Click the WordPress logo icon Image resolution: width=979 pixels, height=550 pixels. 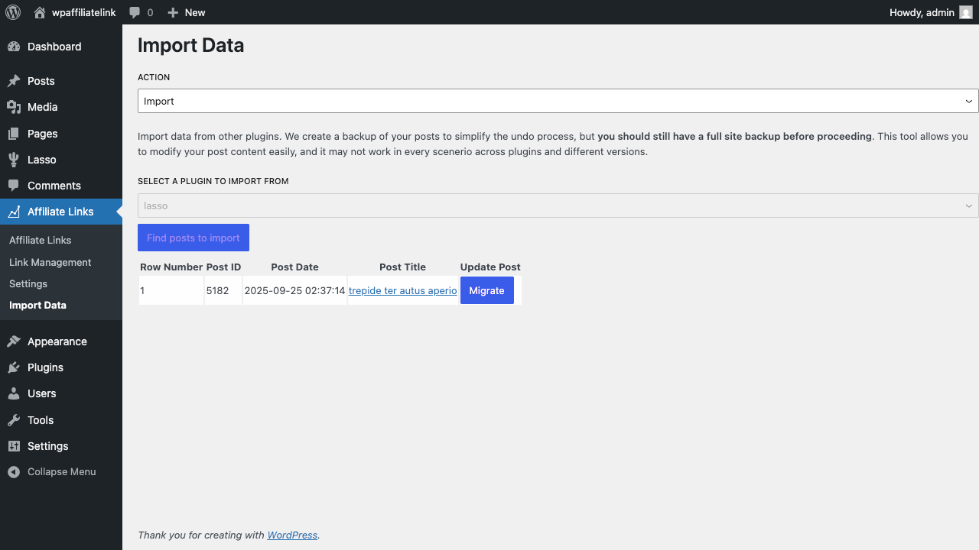(x=13, y=12)
